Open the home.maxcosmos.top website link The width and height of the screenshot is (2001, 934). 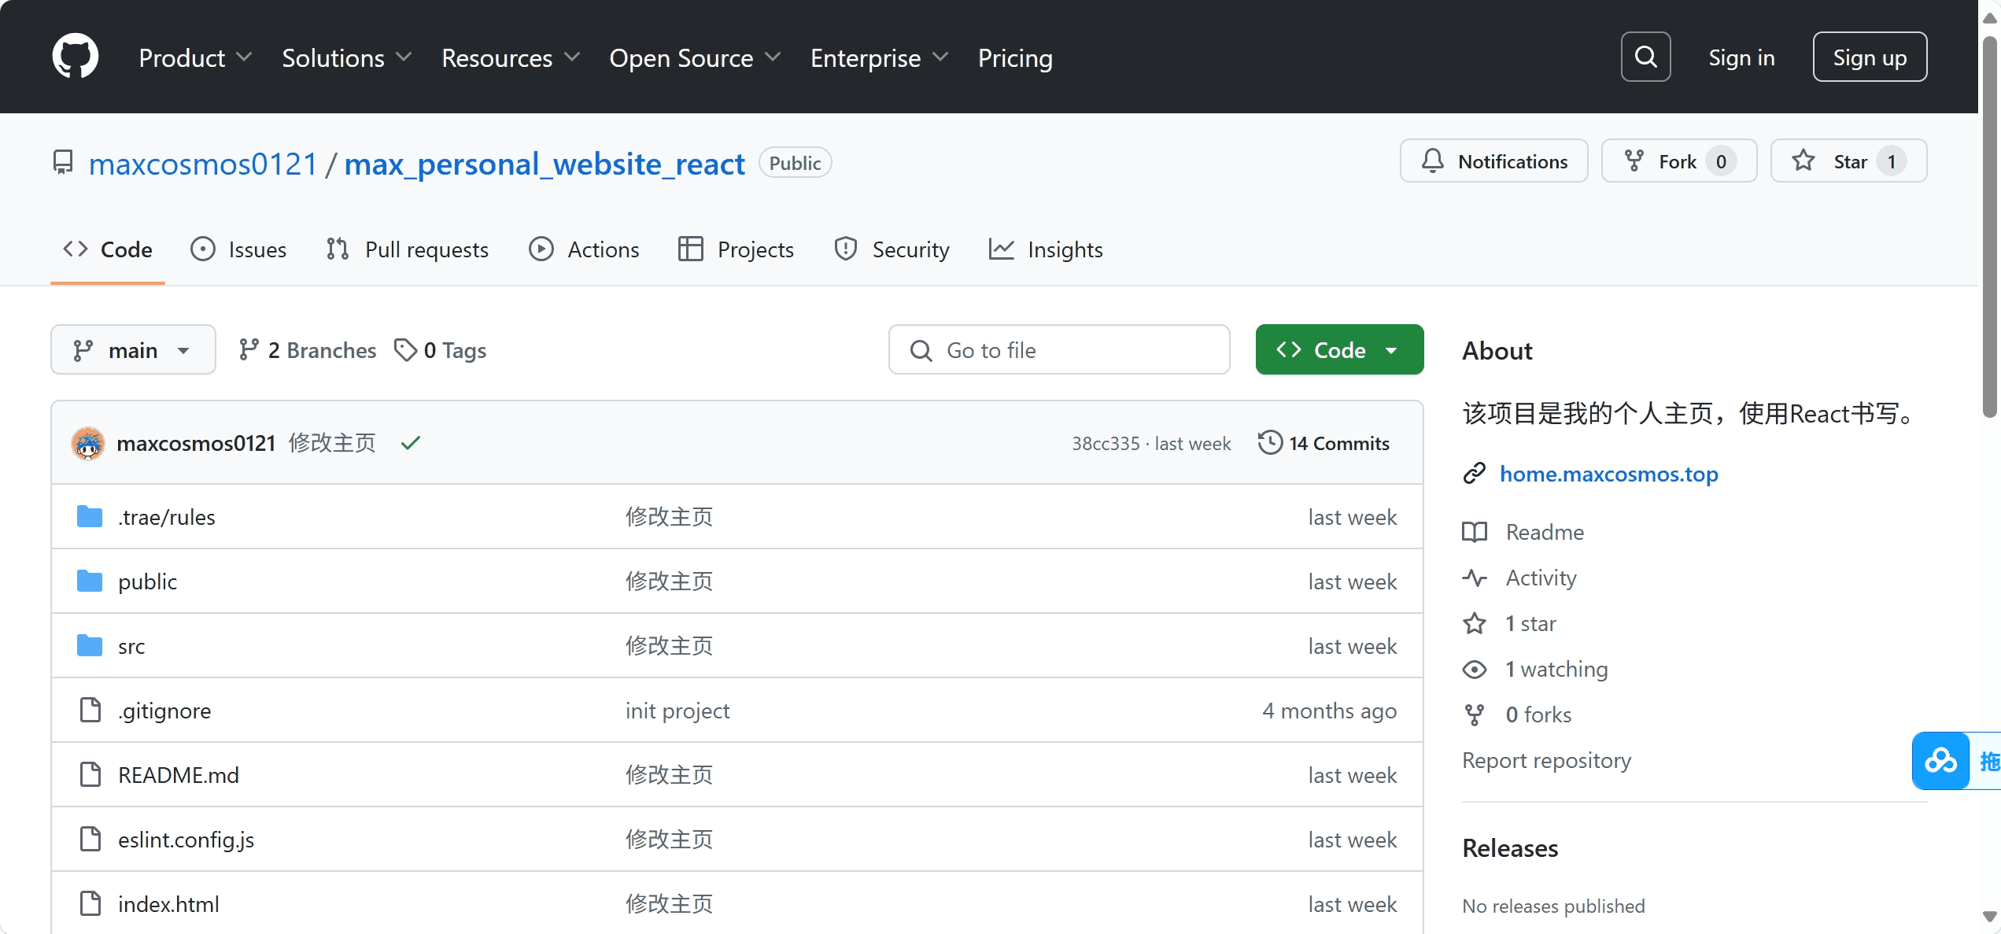(1608, 474)
